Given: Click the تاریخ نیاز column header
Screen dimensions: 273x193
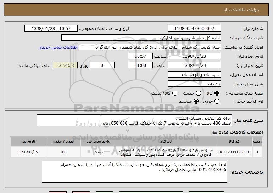Looking at the screenshot, I should tap(28, 141).
